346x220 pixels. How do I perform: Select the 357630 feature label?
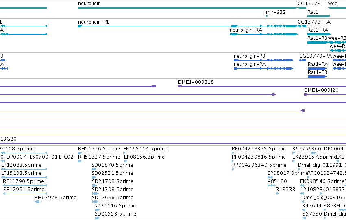pos(312,214)
